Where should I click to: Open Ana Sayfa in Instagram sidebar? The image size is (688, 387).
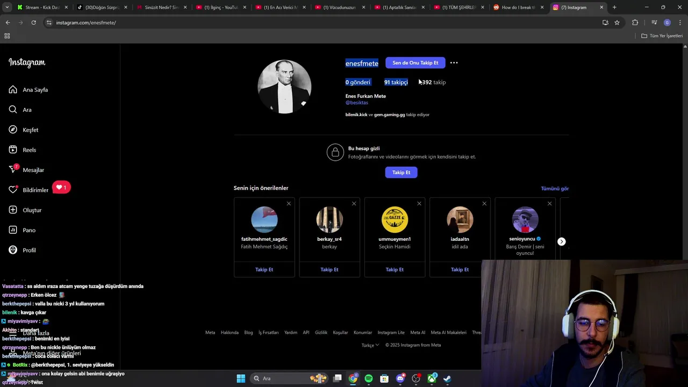tap(28, 90)
